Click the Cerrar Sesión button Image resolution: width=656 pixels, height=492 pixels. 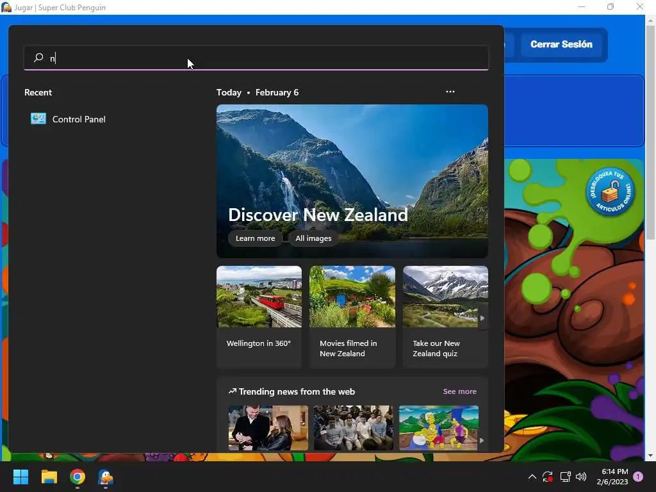[x=561, y=44]
